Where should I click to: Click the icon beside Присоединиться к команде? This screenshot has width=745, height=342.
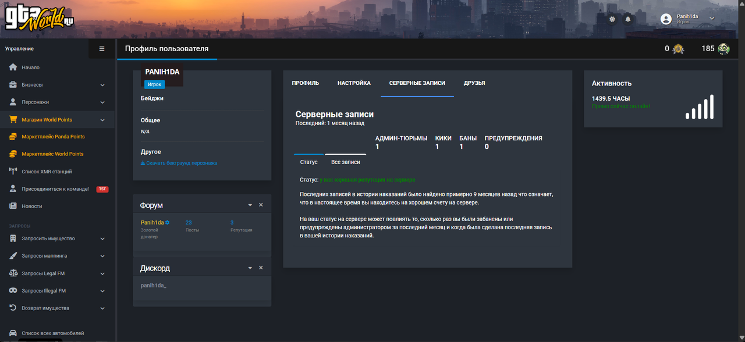click(13, 189)
